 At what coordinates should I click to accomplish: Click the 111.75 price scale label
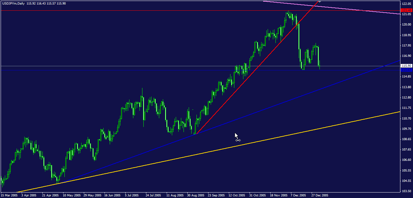coord(407,108)
